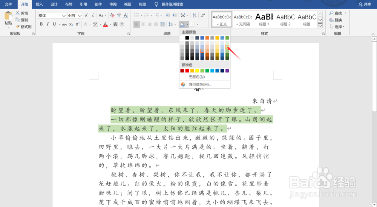Center-align the paragraph

(143, 24)
